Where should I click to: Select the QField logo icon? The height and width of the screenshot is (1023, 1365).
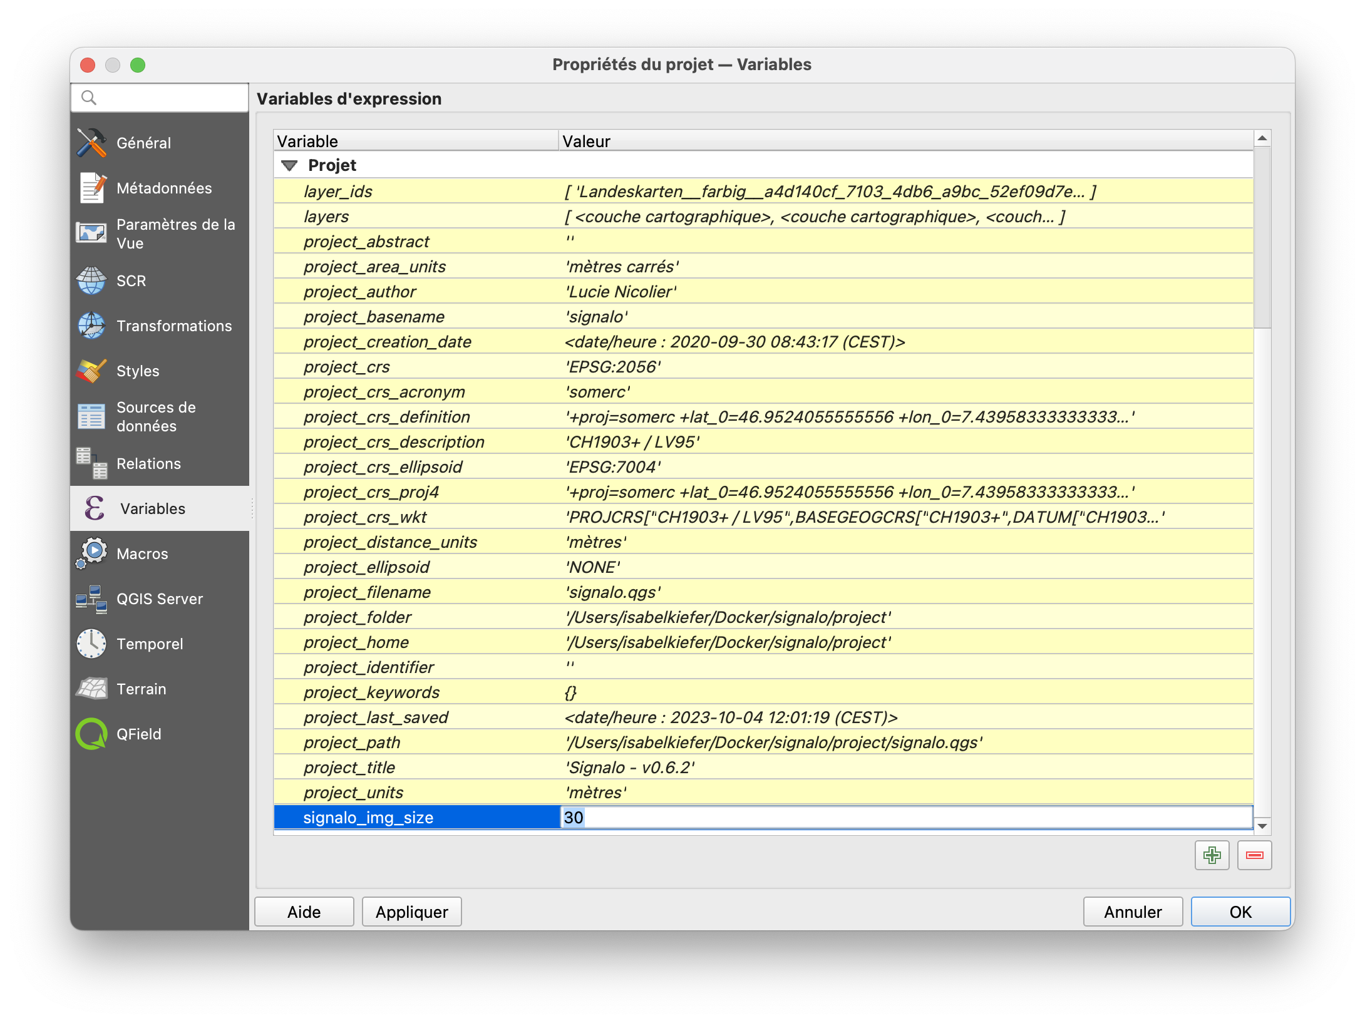point(91,734)
